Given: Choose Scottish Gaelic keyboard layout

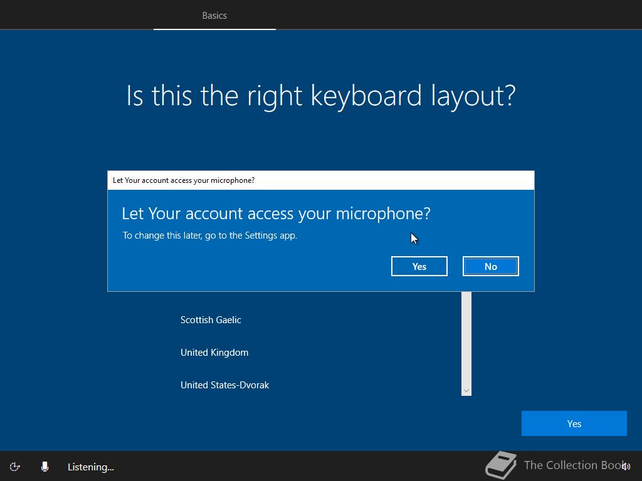Looking at the screenshot, I should click(211, 320).
